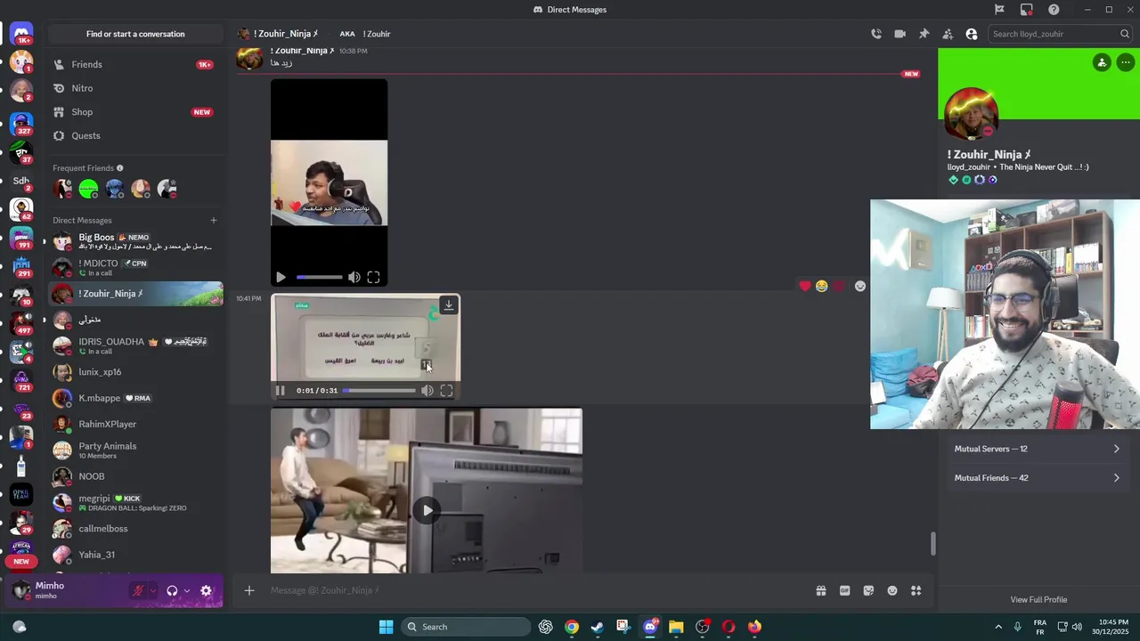Viewport: 1140px width, 641px height.
Task: Open Party Animals group chat
Action: click(135, 450)
